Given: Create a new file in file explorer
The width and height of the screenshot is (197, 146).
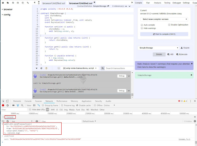Looking at the screenshot, I should pos(3,3).
